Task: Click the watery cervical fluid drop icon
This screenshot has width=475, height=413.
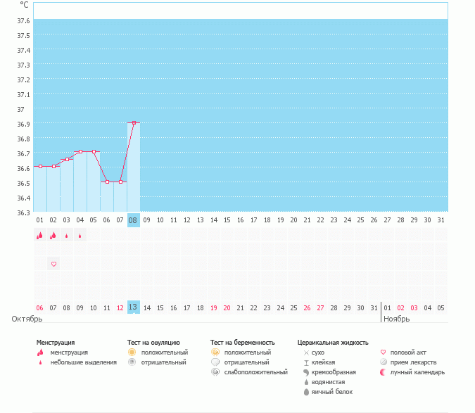Action: pyautogui.click(x=306, y=381)
